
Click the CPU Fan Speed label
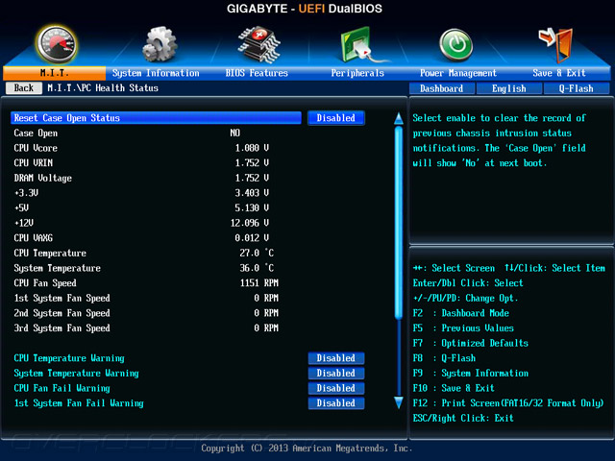(x=45, y=283)
